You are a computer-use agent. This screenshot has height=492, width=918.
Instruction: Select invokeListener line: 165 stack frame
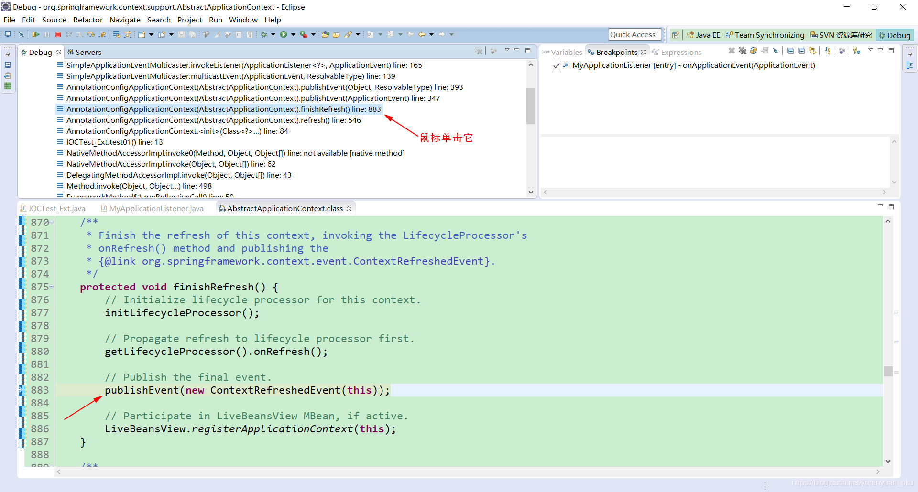(240, 65)
